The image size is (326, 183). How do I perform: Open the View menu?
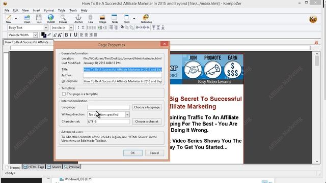(x=25, y=10)
